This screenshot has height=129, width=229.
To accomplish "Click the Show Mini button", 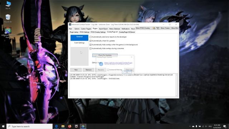I will (x=175, y=28).
